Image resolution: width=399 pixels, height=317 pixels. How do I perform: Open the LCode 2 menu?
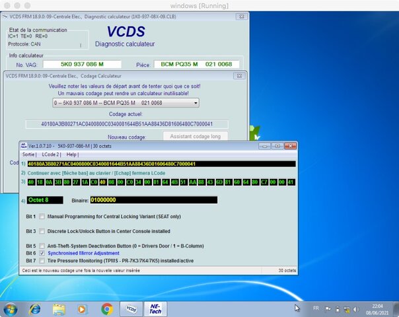[51, 155]
